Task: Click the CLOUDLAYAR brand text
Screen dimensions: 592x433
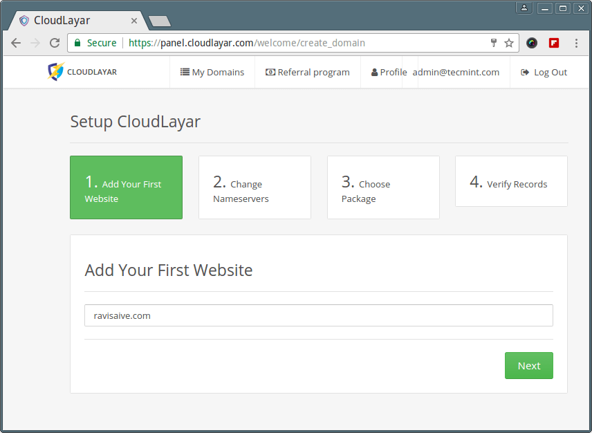Action: [92, 72]
